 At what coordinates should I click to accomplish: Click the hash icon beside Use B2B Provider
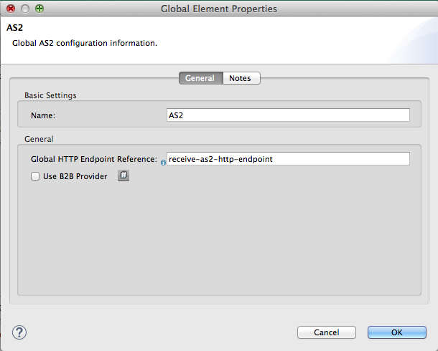pyautogui.click(x=123, y=175)
